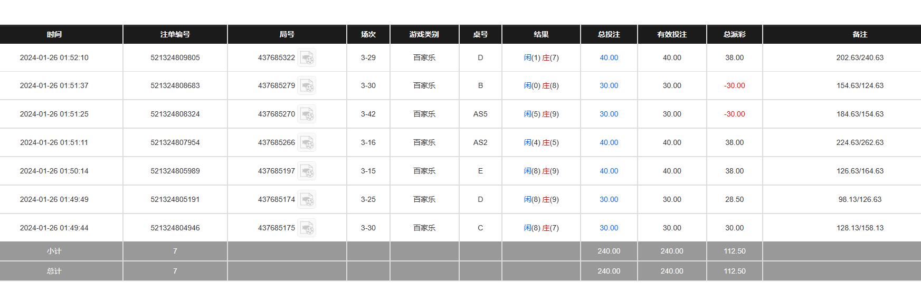
Task: Click the 有效投注 column header
Action: (x=672, y=34)
